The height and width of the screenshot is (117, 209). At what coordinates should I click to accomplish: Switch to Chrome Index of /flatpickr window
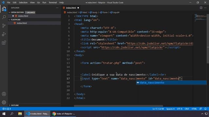pos(63,114)
